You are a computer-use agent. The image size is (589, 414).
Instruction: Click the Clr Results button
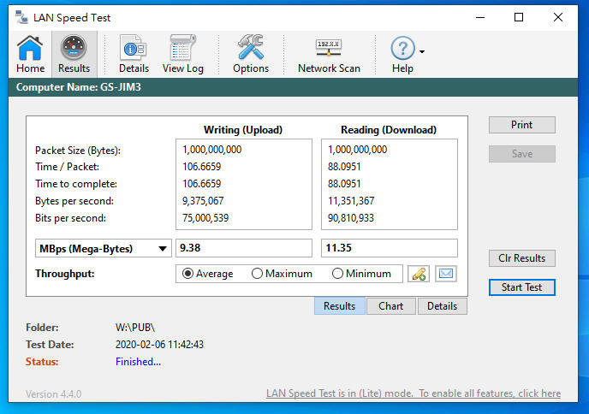521,258
